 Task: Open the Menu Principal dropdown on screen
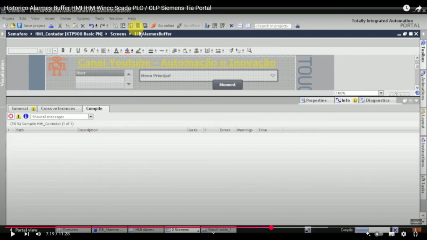tap(273, 76)
